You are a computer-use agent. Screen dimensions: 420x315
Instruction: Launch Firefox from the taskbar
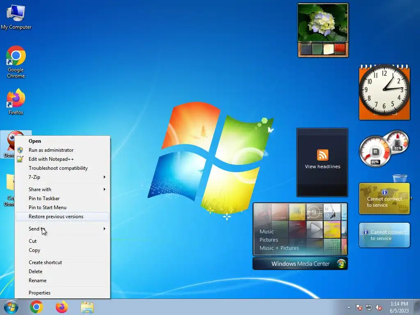tap(62, 307)
